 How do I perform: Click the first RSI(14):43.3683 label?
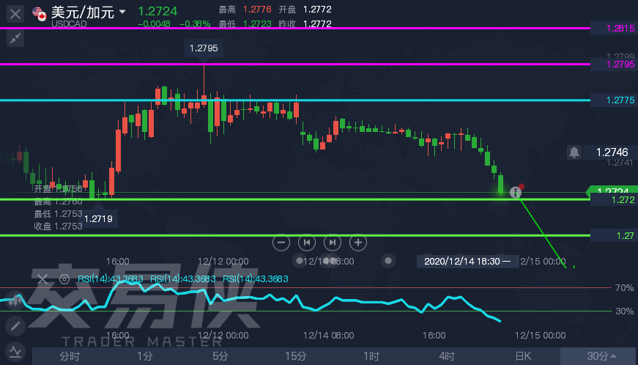click(x=111, y=279)
